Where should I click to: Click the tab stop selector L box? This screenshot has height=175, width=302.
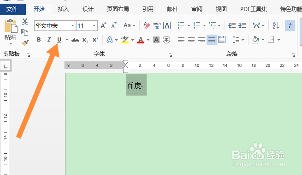pyautogui.click(x=6, y=66)
